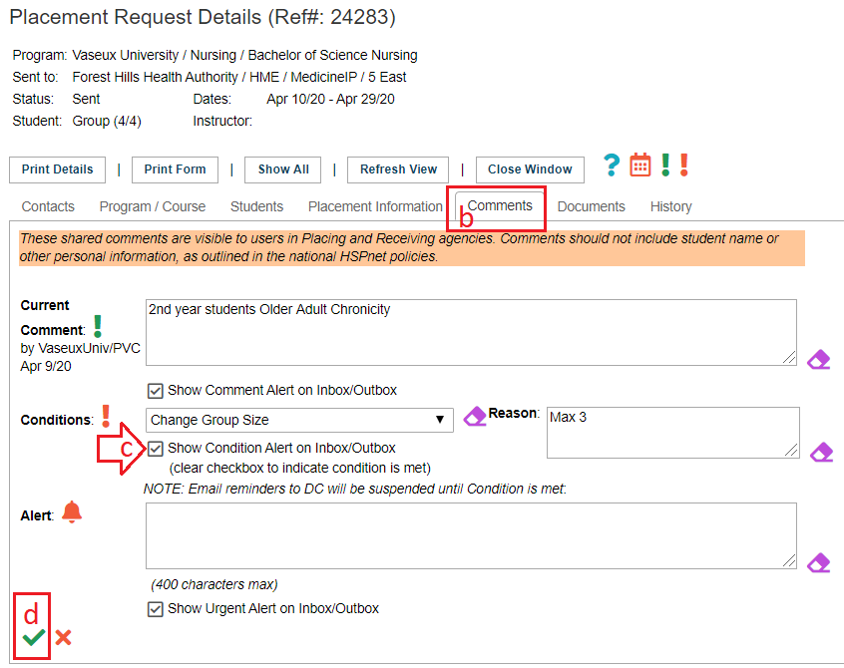Cancel changes with the red X

[x=63, y=638]
